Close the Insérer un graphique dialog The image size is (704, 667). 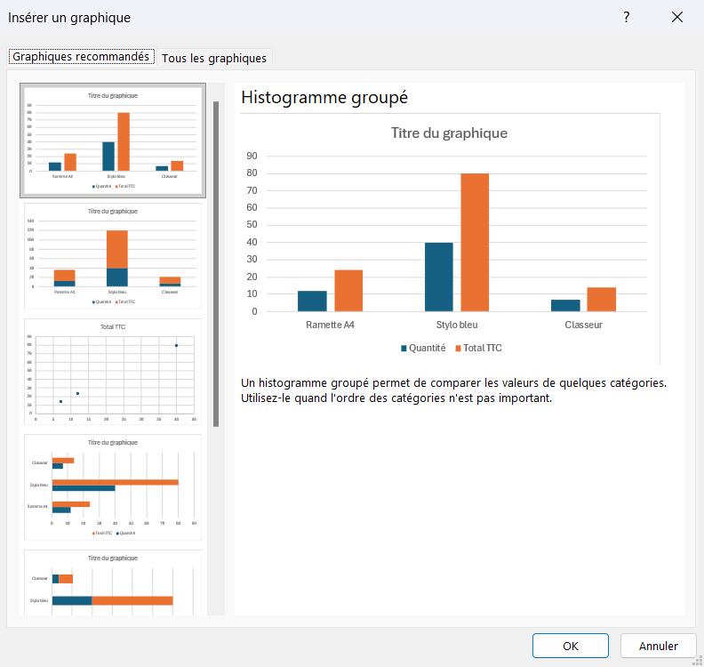pyautogui.click(x=677, y=17)
